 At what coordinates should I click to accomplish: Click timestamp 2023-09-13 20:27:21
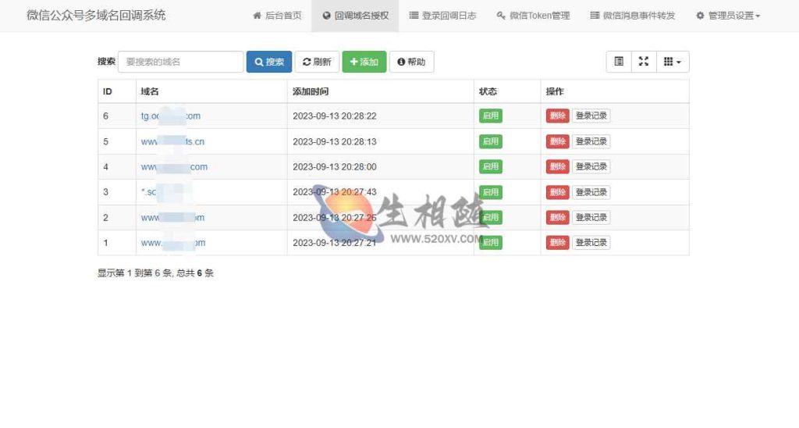tap(334, 243)
